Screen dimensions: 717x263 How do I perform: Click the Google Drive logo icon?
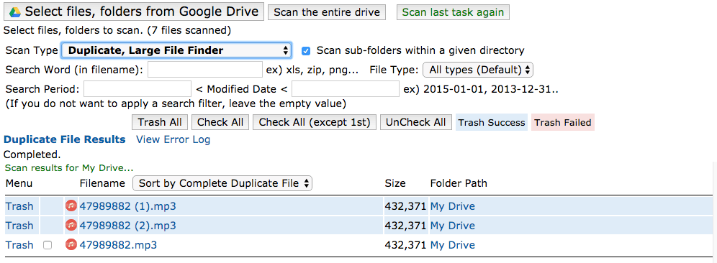[x=15, y=12]
